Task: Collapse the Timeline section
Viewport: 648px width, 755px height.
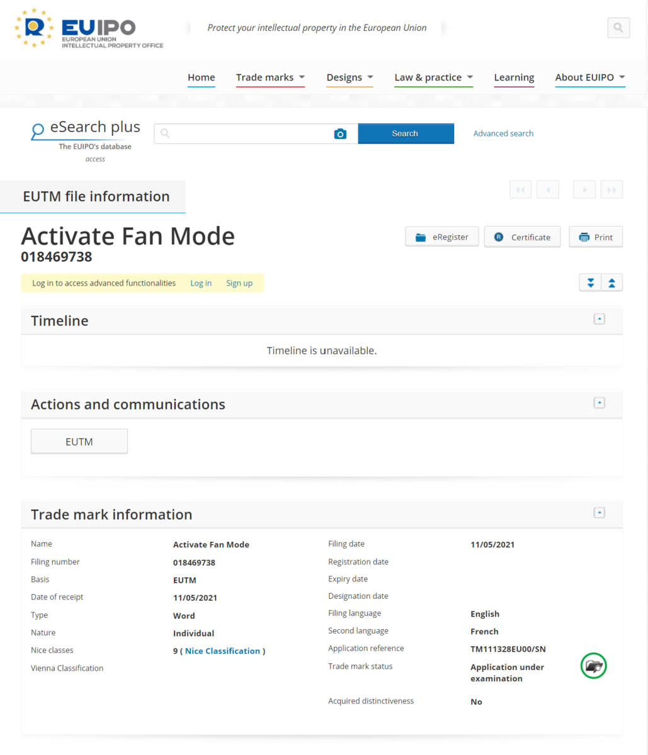Action: coord(600,319)
